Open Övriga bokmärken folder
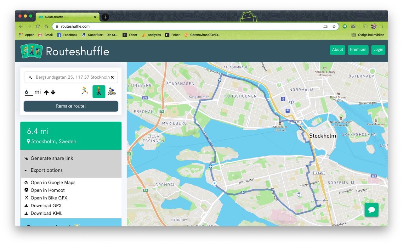403x246 pixels. pyautogui.click(x=368, y=35)
